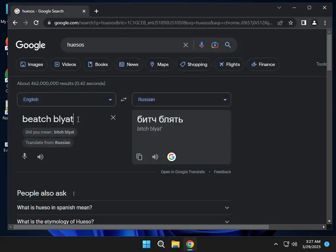This screenshot has width=336, height=252.
Task: Open People also ask options menu
Action: [x=74, y=194]
